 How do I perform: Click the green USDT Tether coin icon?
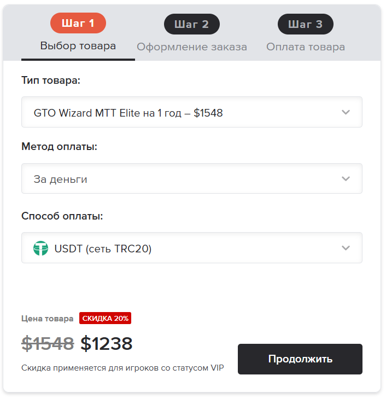pos(41,249)
